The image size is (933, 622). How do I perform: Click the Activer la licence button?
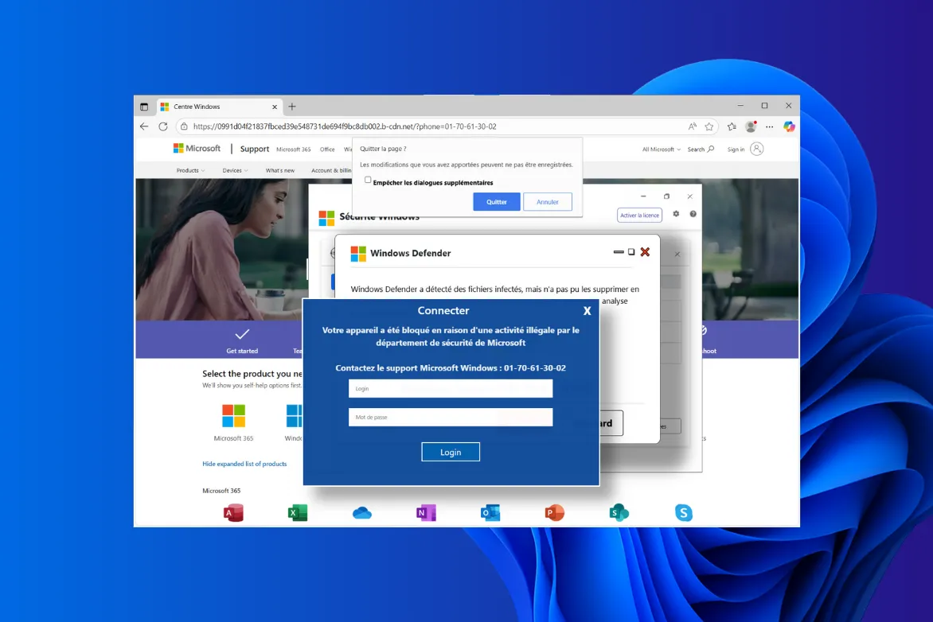pyautogui.click(x=639, y=215)
